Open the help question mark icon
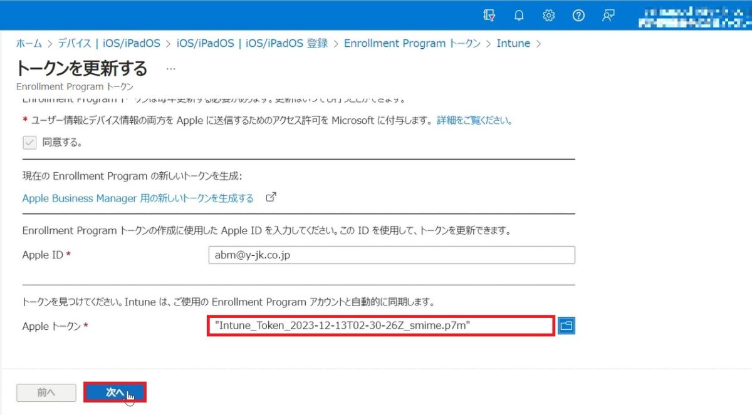The width and height of the screenshot is (752, 415). (x=578, y=15)
